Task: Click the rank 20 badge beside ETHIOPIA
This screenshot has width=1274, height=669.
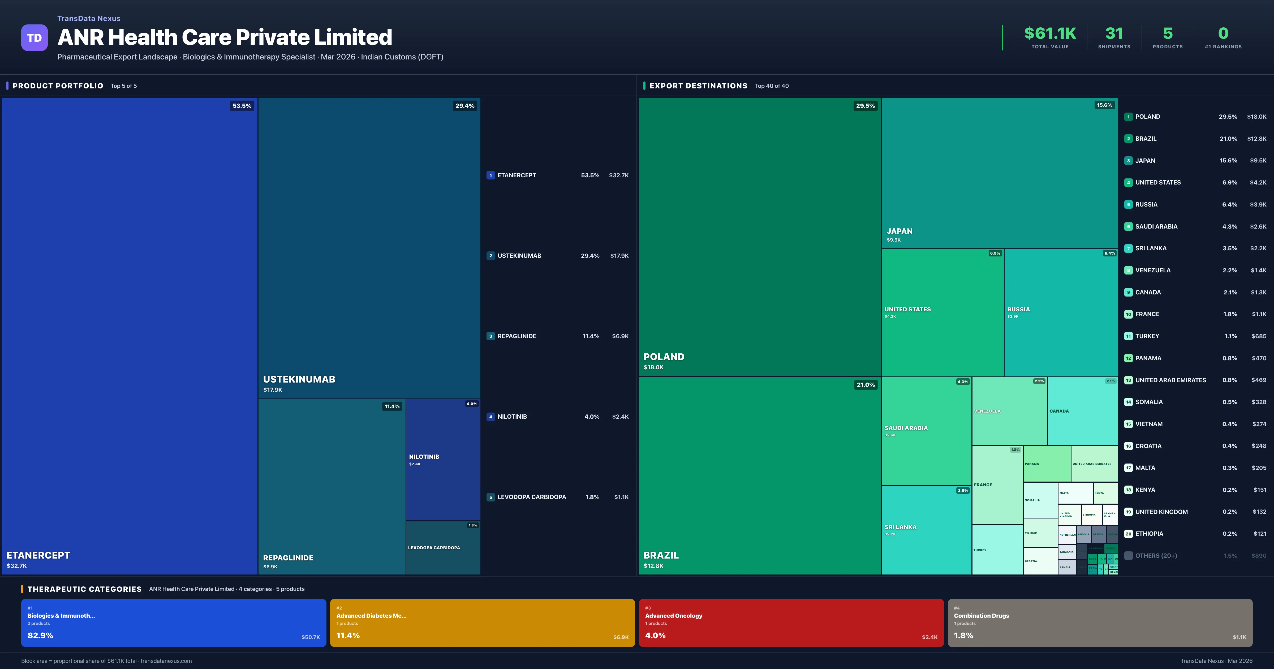Action: coord(1129,533)
